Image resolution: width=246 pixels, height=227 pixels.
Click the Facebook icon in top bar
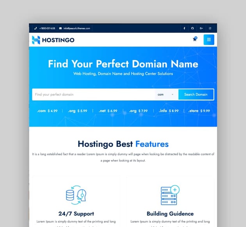pos(185,29)
